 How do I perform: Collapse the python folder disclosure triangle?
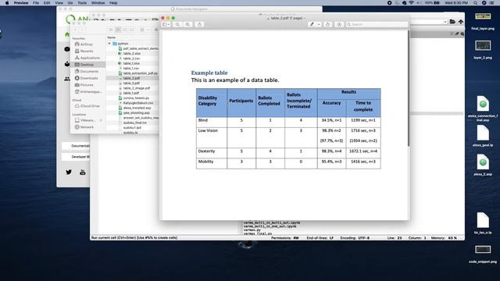[x=109, y=44]
